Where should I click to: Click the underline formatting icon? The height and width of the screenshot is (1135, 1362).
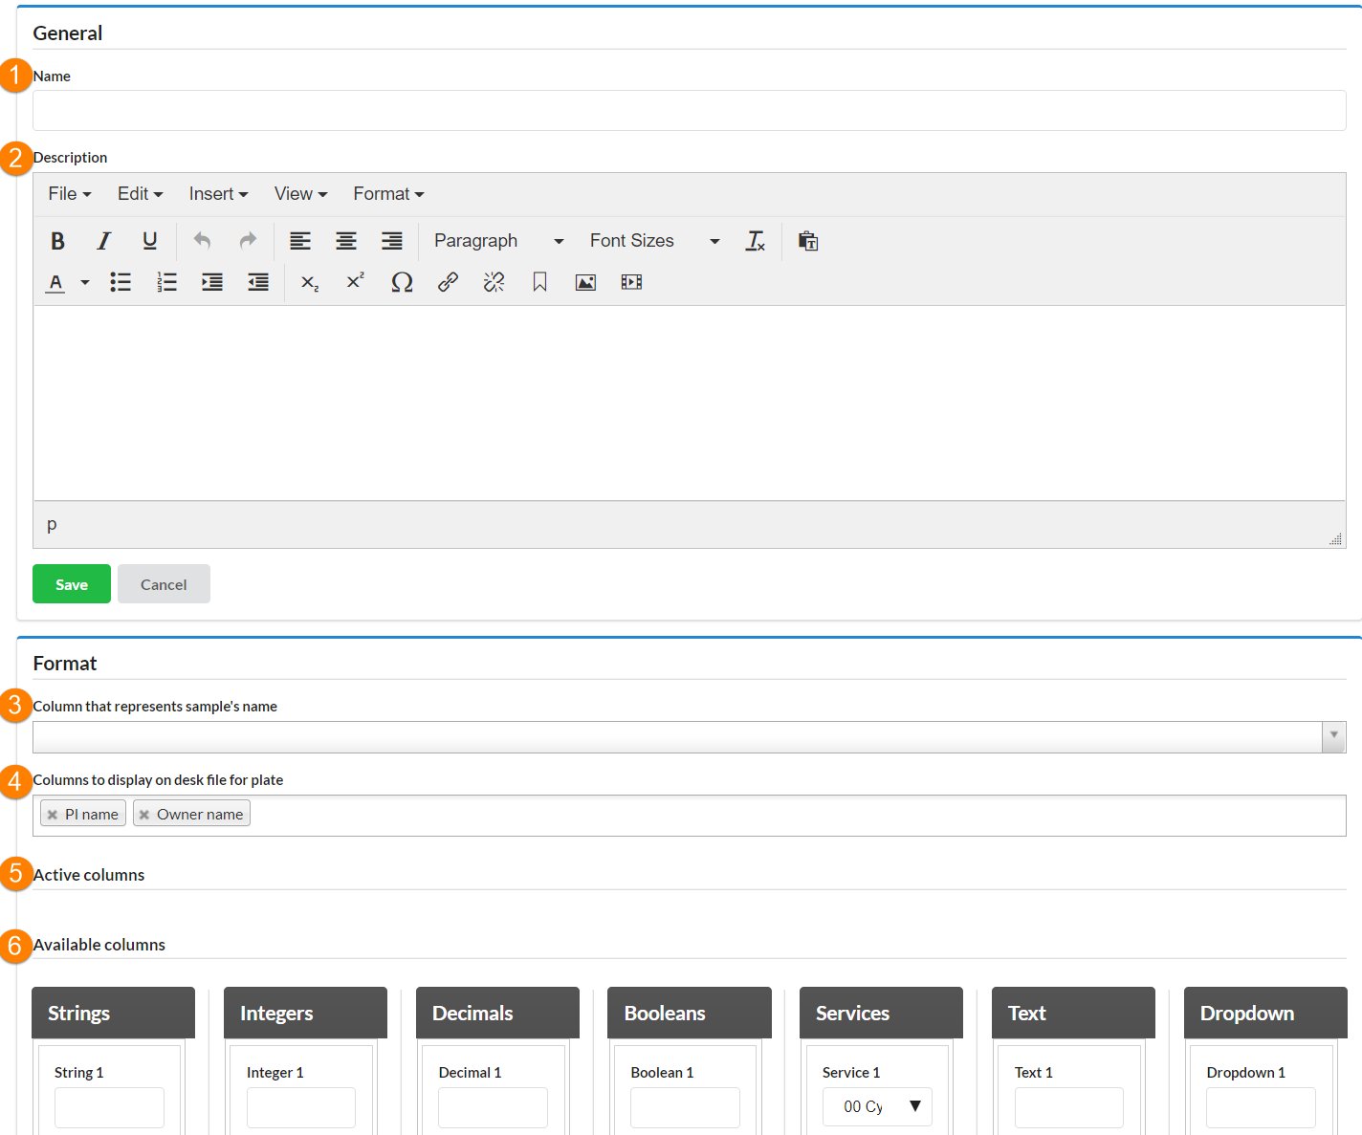tap(149, 241)
